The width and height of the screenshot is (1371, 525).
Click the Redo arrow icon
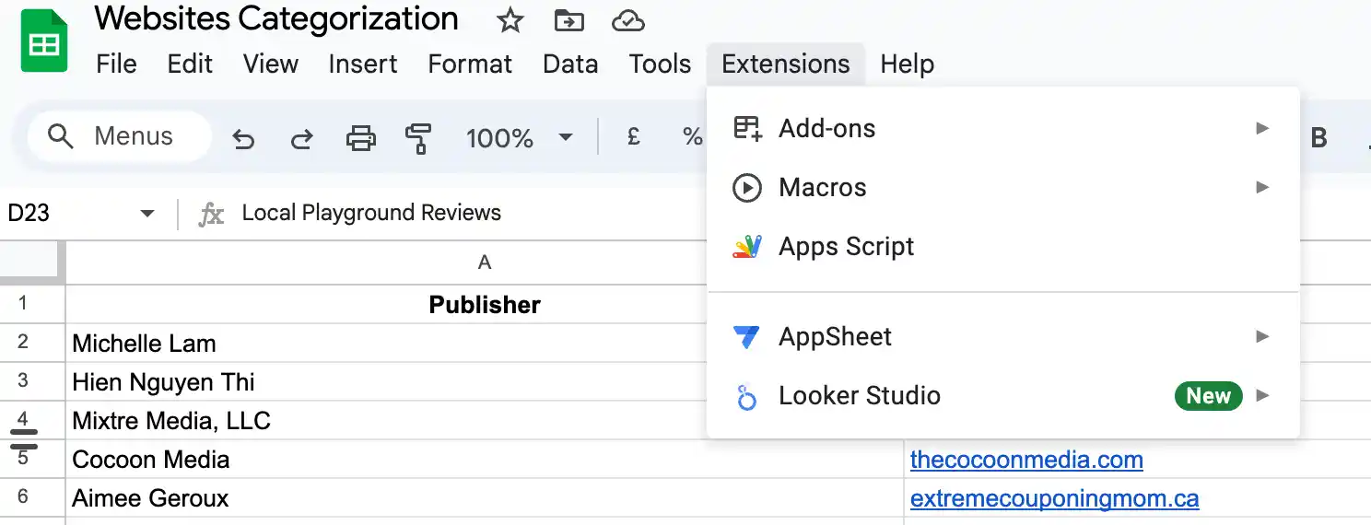coord(301,139)
